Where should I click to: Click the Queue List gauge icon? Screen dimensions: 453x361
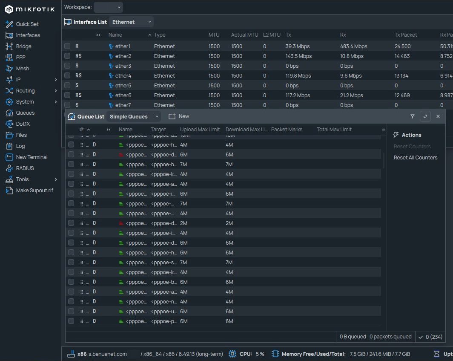pyautogui.click(x=72, y=116)
